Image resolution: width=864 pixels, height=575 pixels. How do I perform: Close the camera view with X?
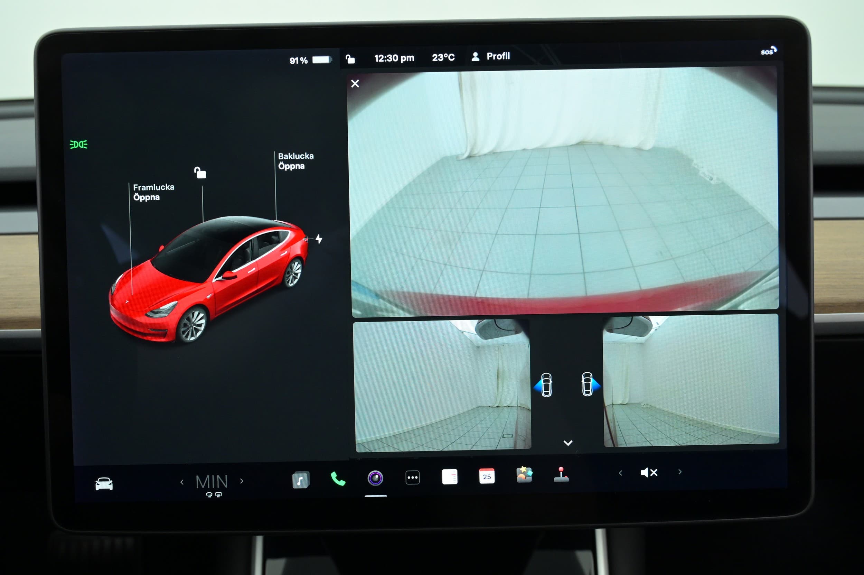pos(355,84)
